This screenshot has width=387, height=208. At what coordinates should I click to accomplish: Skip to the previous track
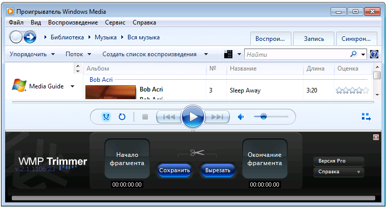(x=169, y=117)
